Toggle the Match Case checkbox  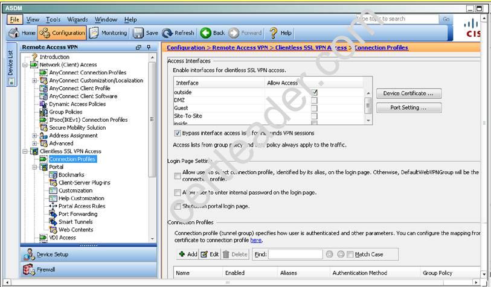[350, 254]
